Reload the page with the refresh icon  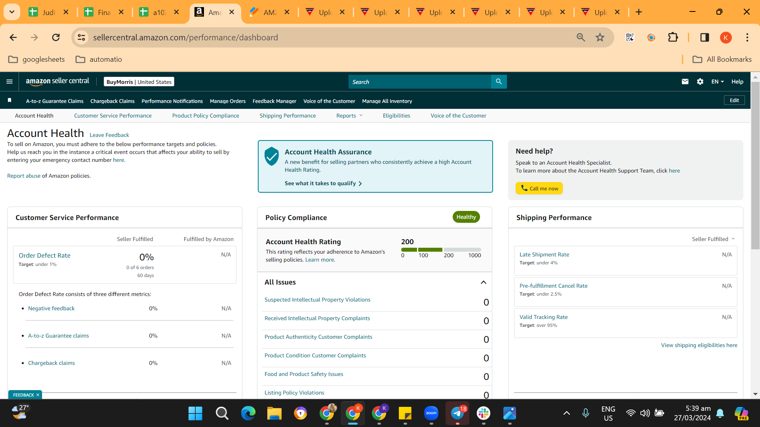tap(56, 38)
